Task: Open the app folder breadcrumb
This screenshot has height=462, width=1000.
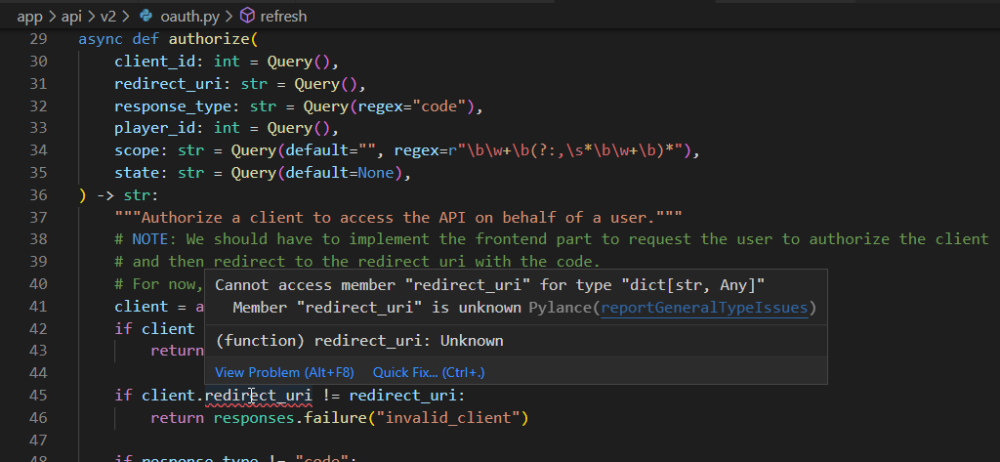Action: coord(29,15)
